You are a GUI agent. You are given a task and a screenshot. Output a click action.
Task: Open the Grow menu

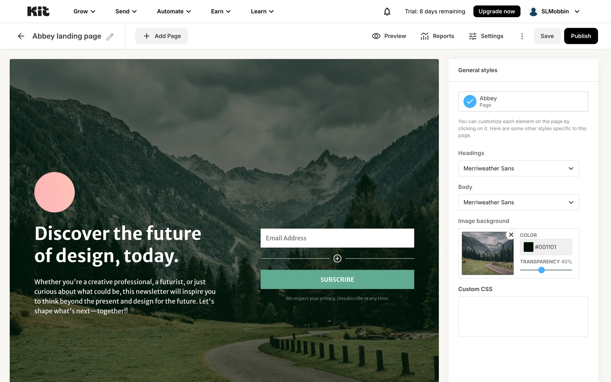(84, 11)
